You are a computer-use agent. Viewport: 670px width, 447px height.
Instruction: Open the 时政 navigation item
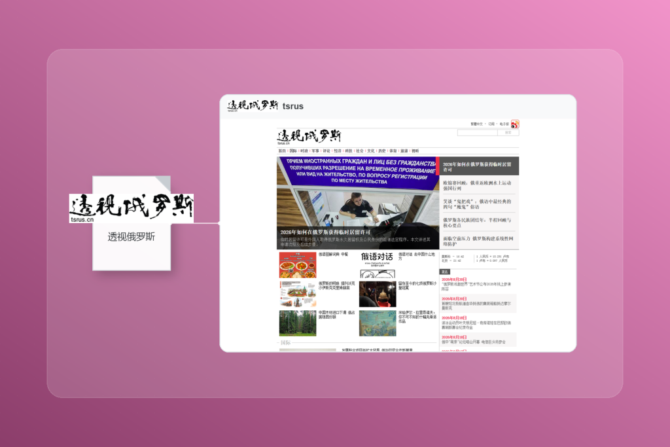pyautogui.click(x=304, y=151)
